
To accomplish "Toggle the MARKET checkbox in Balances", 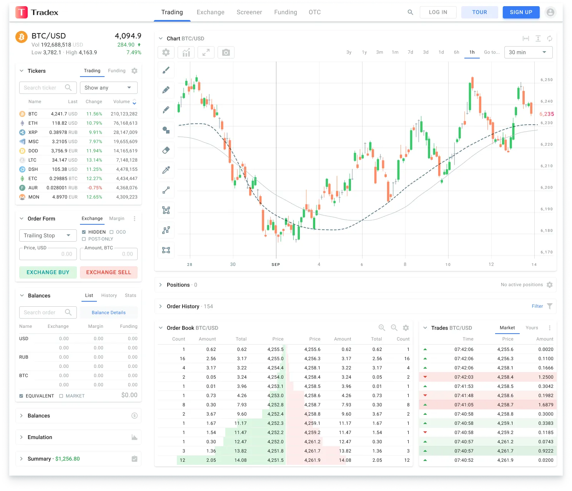I will pyautogui.click(x=62, y=396).
